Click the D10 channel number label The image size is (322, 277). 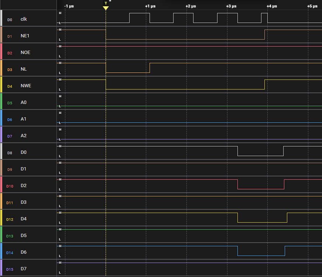[x=10, y=186]
